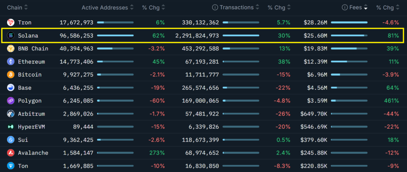The height and width of the screenshot is (172, 407).
Task: Sort by Transactions column header
Action: 236,8
